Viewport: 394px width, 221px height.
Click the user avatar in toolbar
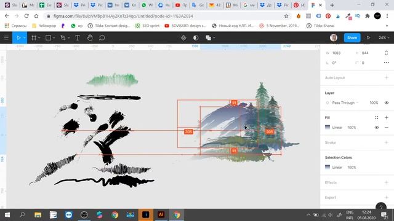pos(334,37)
